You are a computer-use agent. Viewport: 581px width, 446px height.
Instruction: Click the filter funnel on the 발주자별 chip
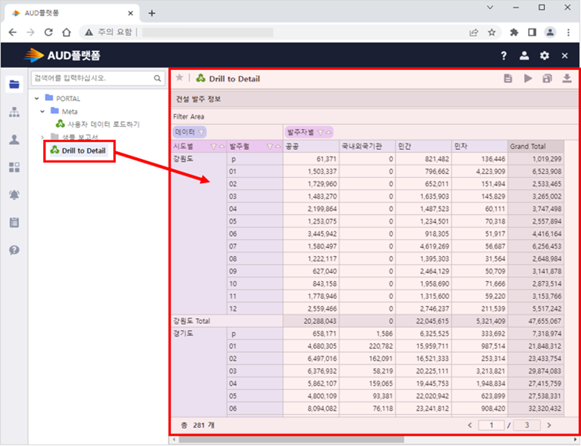click(x=321, y=132)
